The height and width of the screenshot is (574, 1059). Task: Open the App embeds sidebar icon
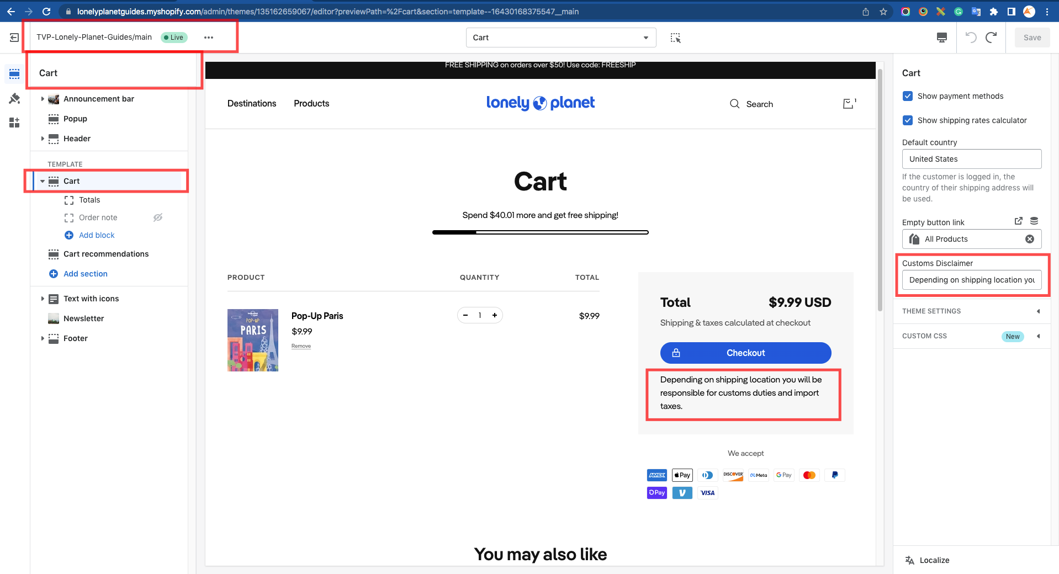point(14,123)
